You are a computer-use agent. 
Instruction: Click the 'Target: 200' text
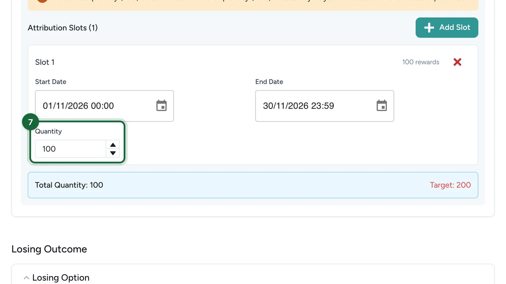pyautogui.click(x=450, y=185)
